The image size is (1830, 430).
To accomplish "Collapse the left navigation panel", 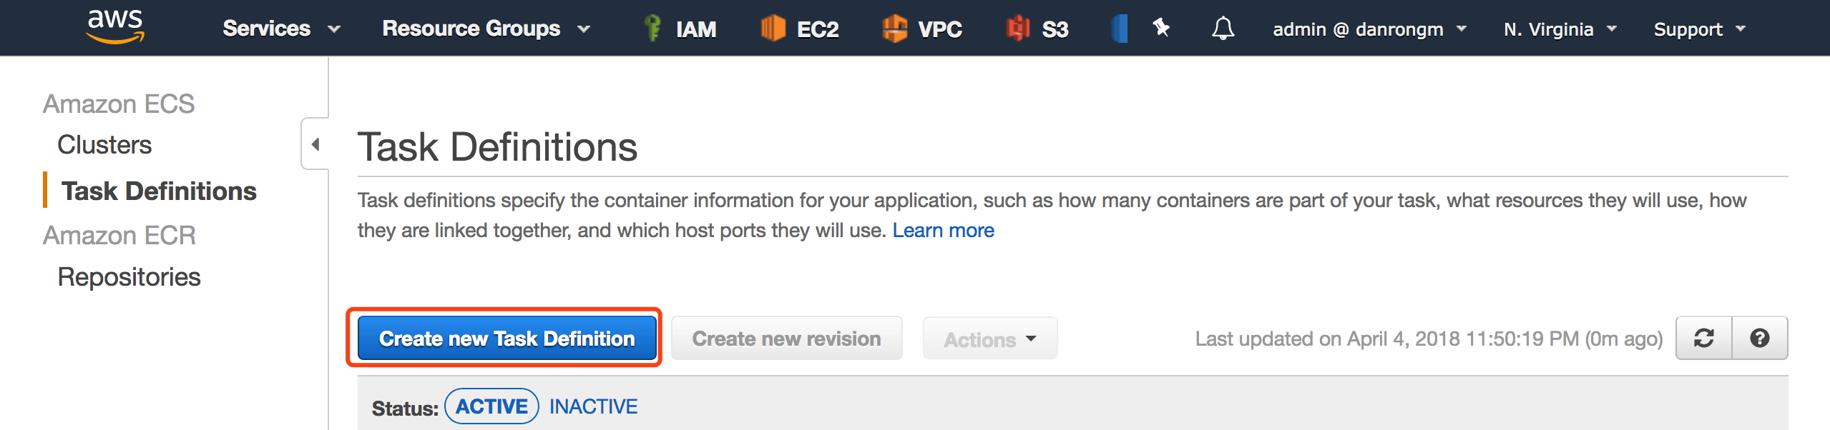I will tap(315, 144).
